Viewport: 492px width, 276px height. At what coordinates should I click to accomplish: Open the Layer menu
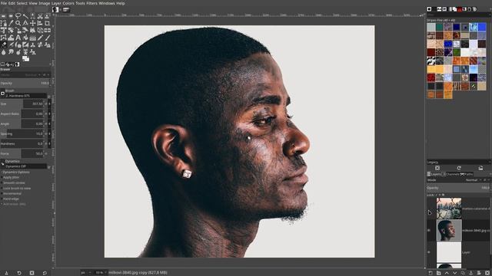coord(56,3)
